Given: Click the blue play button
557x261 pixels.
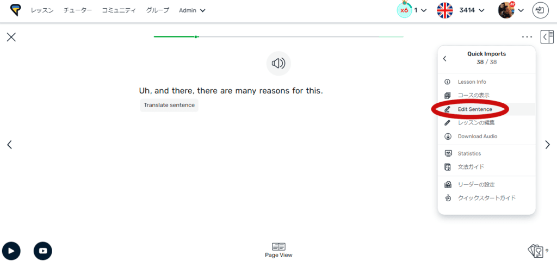Looking at the screenshot, I should tap(11, 250).
